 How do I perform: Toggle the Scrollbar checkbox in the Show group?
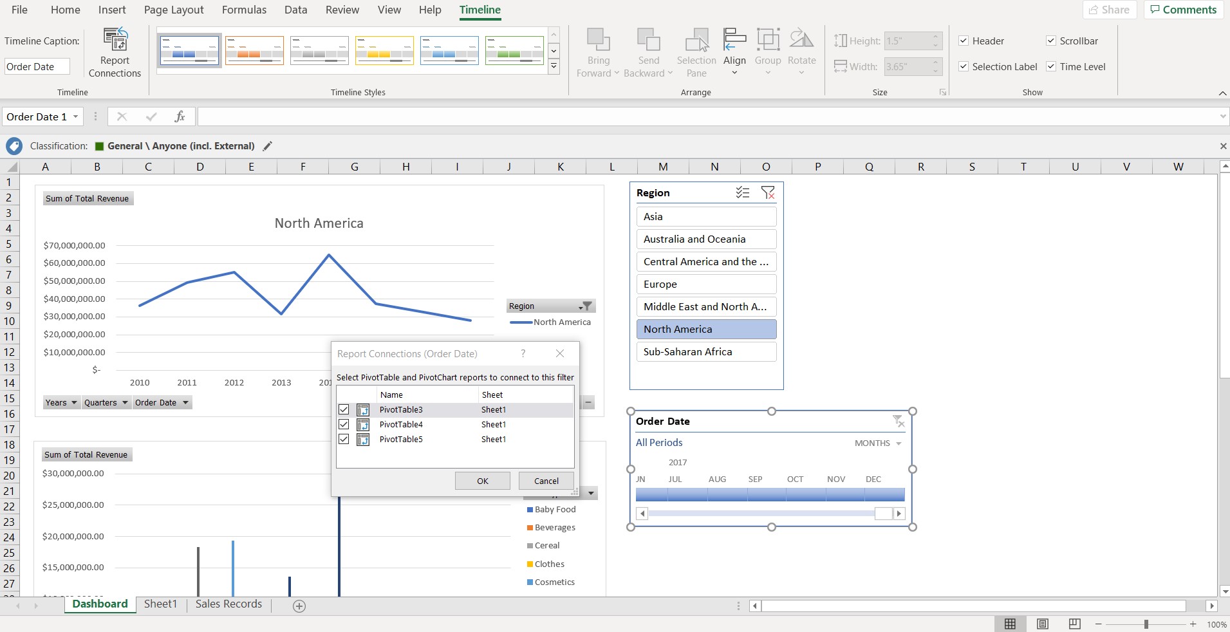pos(1051,41)
